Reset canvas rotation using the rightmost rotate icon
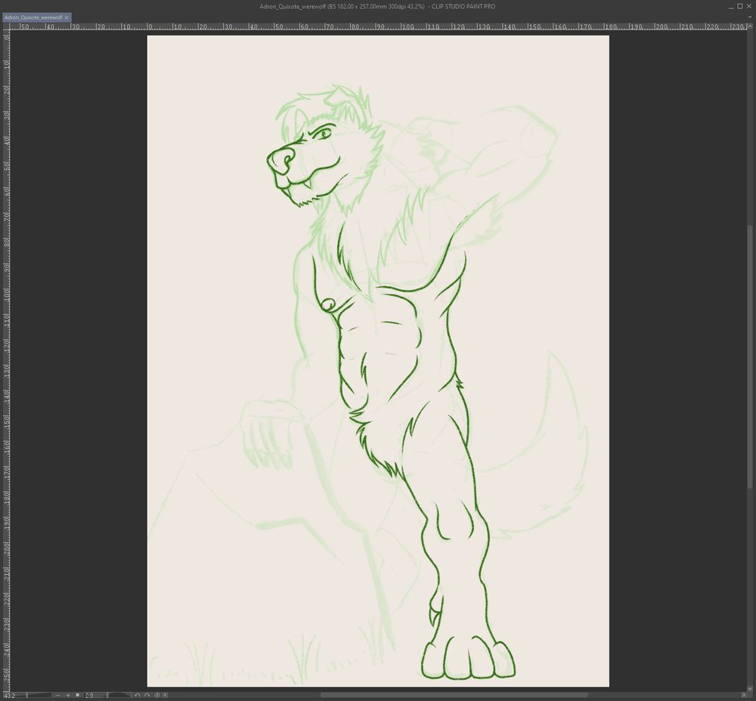Screen dimensions: 756x701 click(156, 695)
